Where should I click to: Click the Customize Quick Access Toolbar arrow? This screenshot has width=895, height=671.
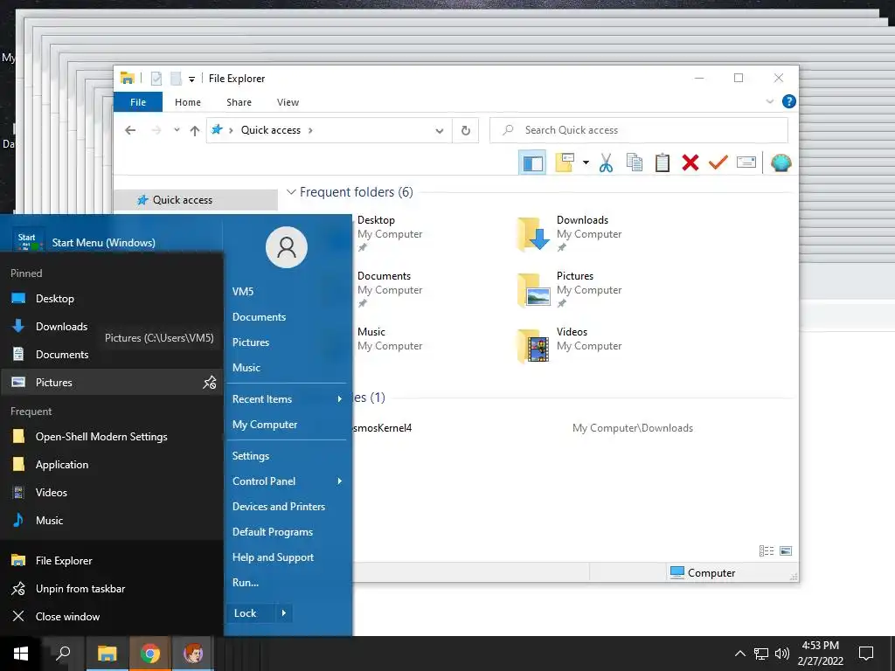tap(191, 80)
